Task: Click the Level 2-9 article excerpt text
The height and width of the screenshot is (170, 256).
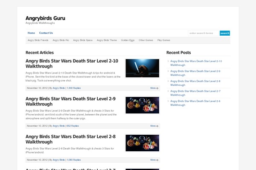Action: (71, 114)
